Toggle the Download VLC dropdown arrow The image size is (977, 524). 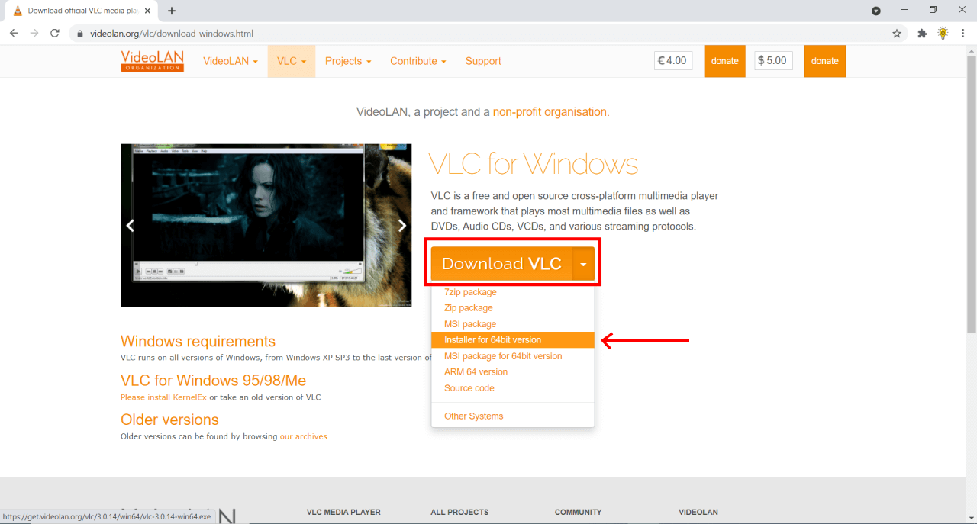coord(583,264)
